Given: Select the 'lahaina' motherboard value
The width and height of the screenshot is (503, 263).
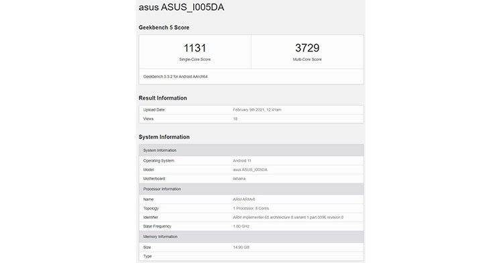Looking at the screenshot, I should pos(239,179).
